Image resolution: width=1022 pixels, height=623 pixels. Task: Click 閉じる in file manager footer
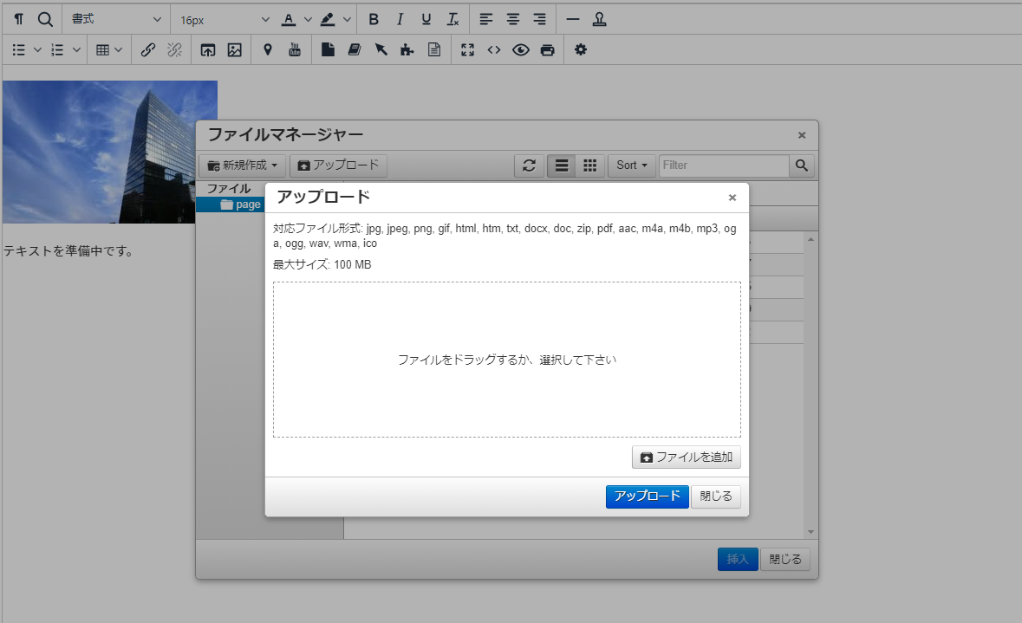click(x=785, y=559)
